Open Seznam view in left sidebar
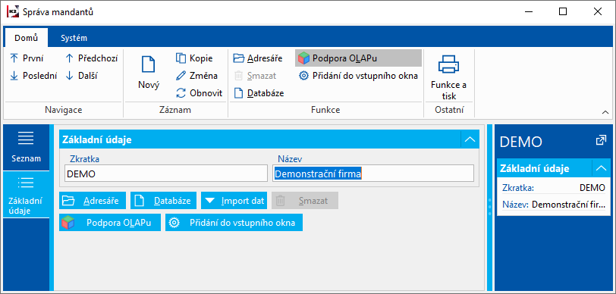The image size is (616, 294). [26, 147]
